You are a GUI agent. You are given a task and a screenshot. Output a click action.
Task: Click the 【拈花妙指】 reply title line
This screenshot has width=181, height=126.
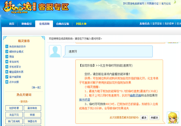106,66
